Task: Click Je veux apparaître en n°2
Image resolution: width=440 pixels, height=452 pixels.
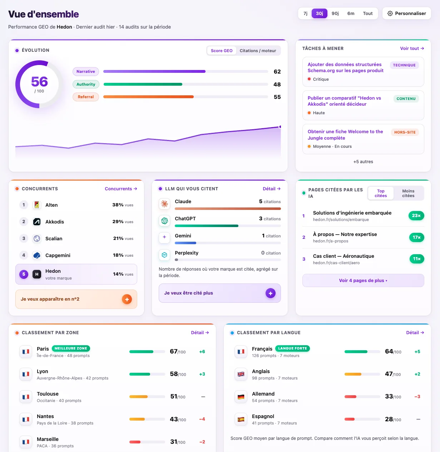Action: pos(76,299)
